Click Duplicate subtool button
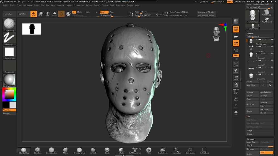The height and width of the screenshot is (156, 278). pos(252,104)
